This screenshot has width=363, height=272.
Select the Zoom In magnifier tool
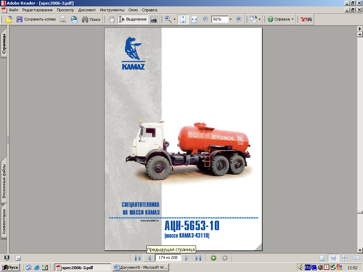168,19
